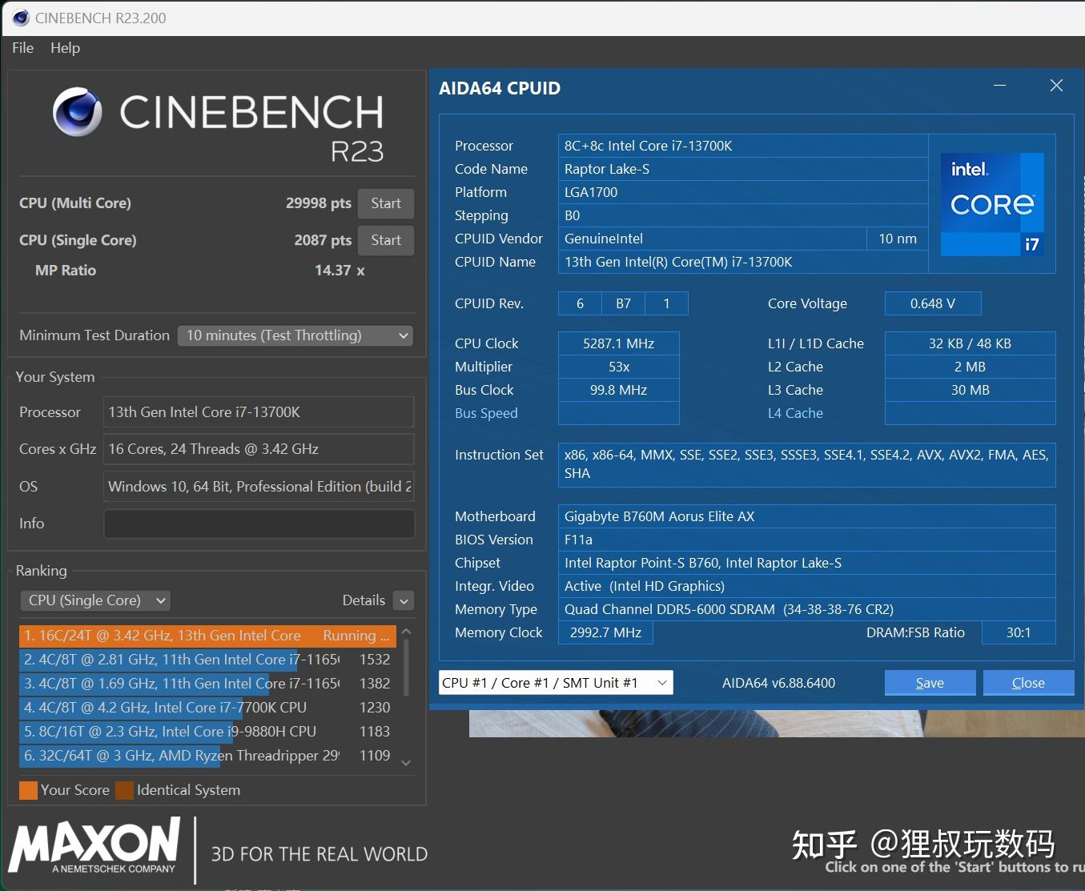1085x891 pixels.
Task: Click the Bus Speed label link
Action: pyautogui.click(x=486, y=413)
